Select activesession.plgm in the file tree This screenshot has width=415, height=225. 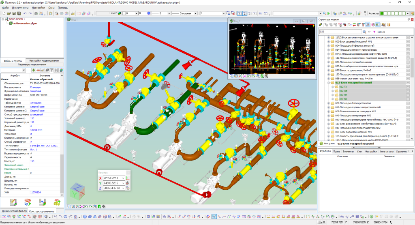[25, 23]
